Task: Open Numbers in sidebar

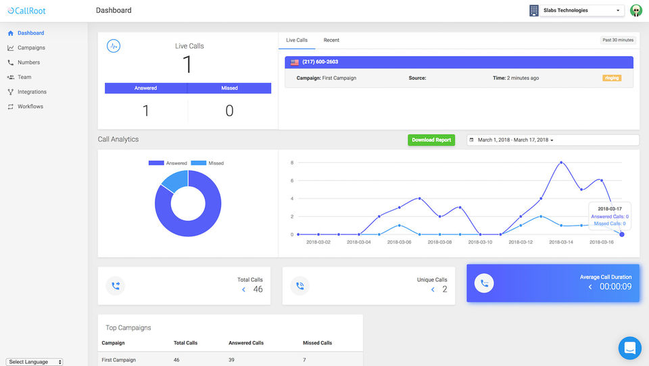Action: pos(29,62)
